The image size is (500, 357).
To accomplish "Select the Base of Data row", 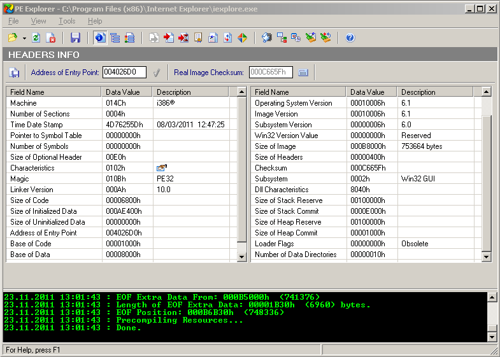I will coord(122,255).
